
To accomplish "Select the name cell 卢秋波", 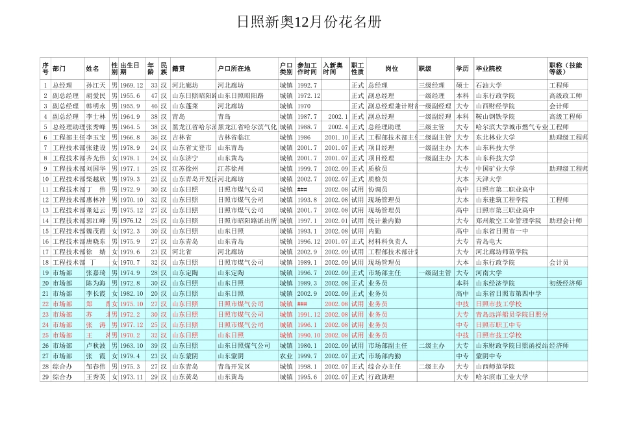I will [x=96, y=346].
